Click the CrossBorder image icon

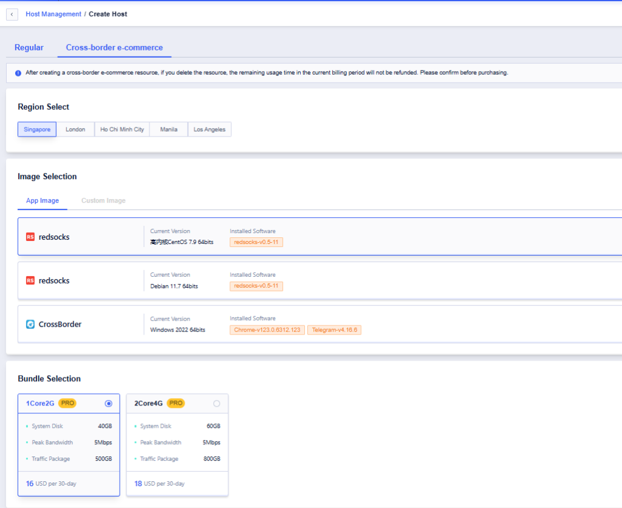coord(30,324)
